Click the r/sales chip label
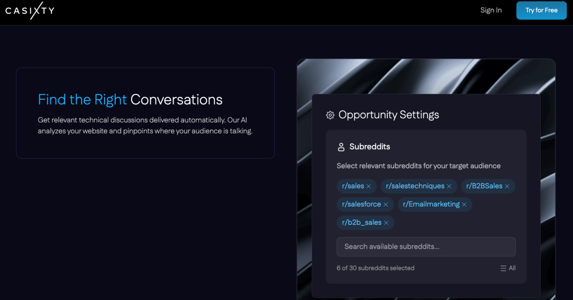The height and width of the screenshot is (300, 573). coord(353,186)
